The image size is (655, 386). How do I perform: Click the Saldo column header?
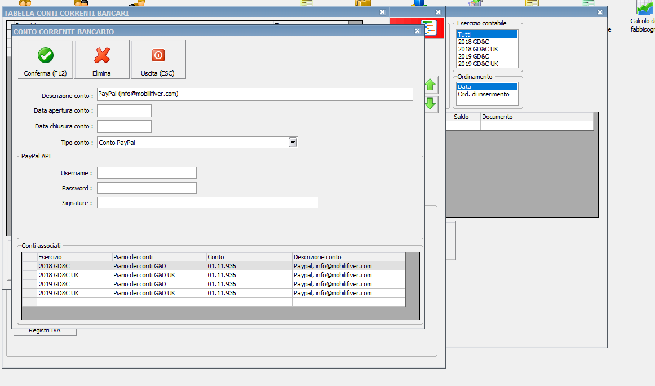click(x=463, y=117)
